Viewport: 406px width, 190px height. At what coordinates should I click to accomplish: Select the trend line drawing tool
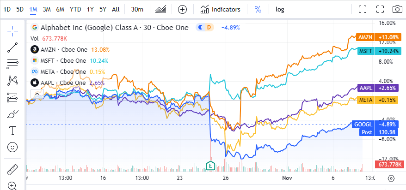(12, 47)
